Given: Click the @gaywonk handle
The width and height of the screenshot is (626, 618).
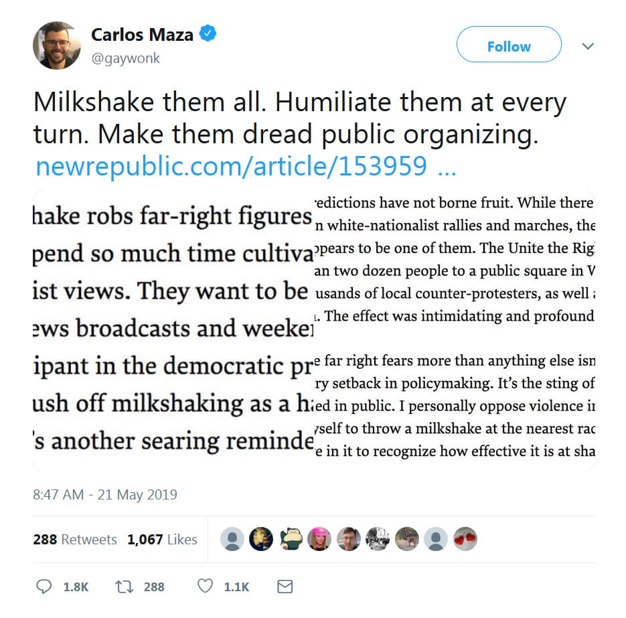Looking at the screenshot, I should [125, 58].
